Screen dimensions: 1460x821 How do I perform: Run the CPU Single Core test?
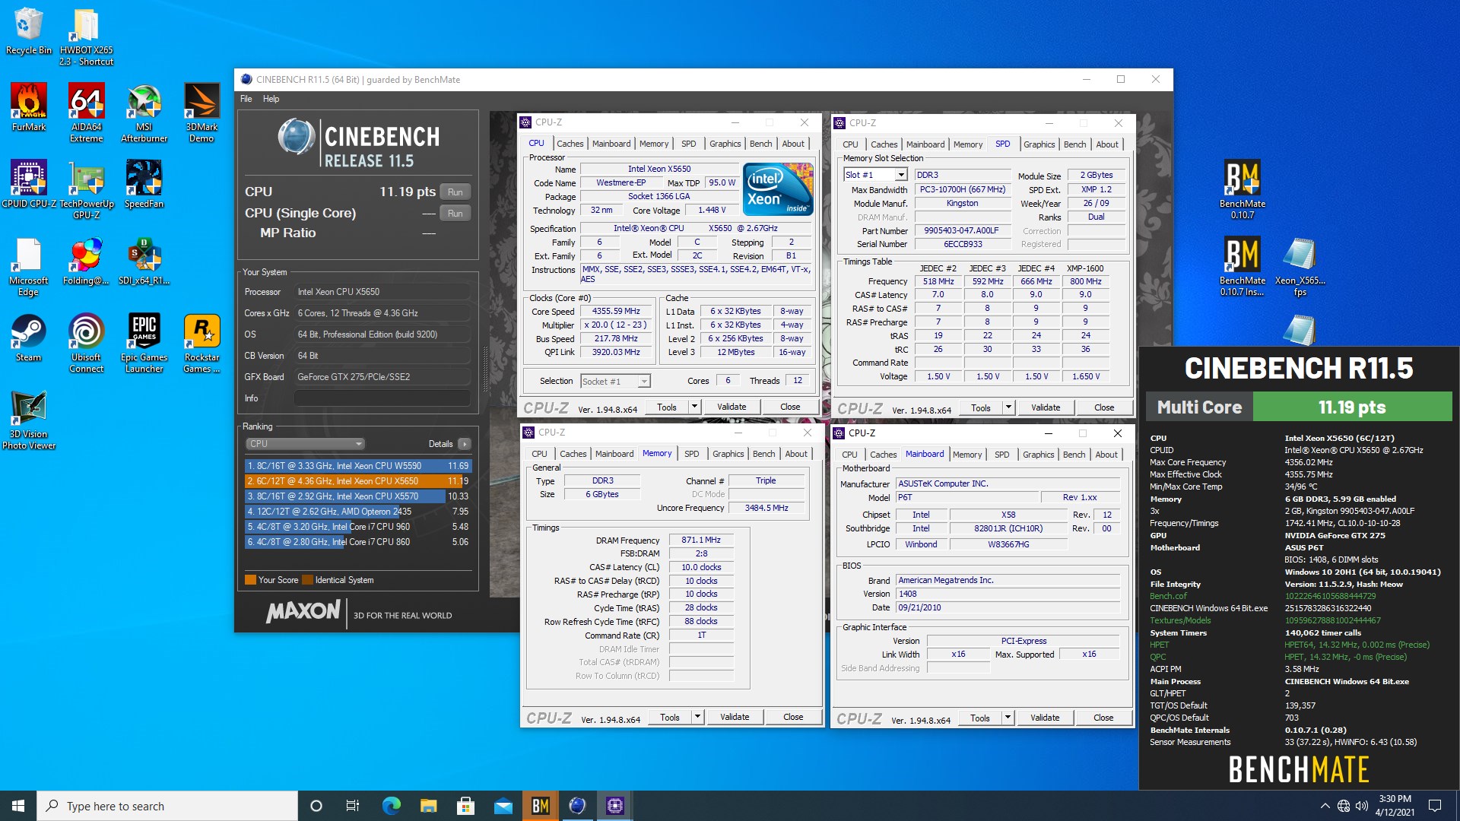pos(455,214)
